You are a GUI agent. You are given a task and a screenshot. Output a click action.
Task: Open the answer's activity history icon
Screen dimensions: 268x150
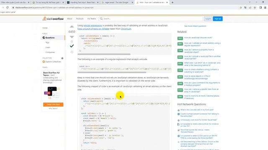click(72, 52)
